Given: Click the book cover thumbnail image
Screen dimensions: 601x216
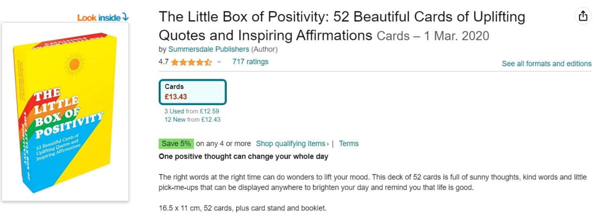Looking at the screenshot, I should coord(65,112).
